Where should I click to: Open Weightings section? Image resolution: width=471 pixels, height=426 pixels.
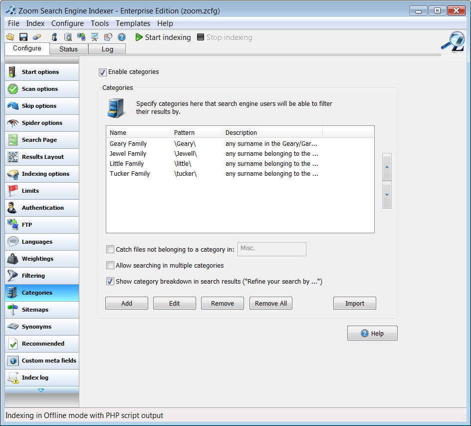pos(42,259)
